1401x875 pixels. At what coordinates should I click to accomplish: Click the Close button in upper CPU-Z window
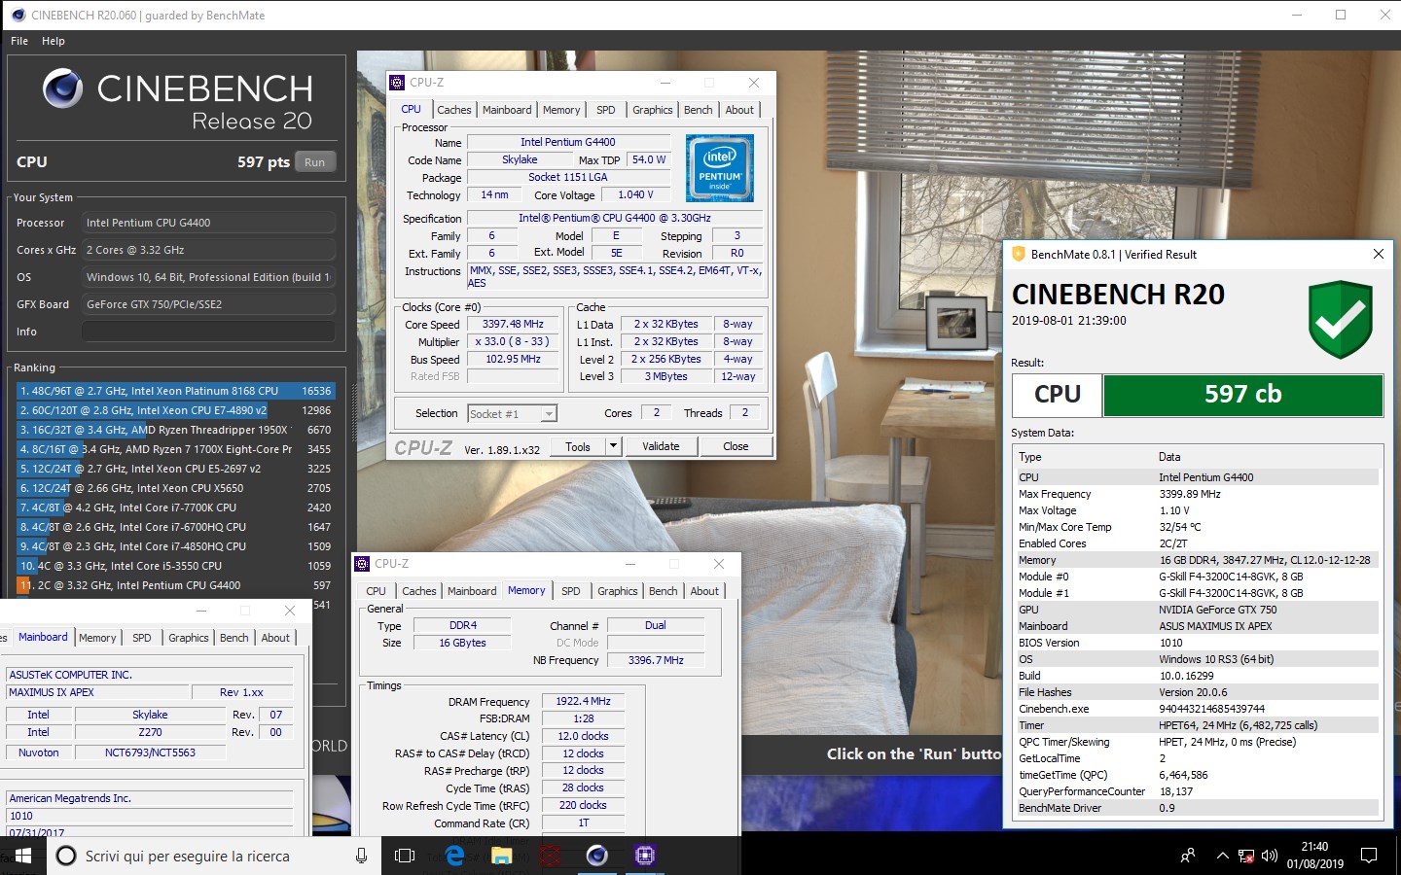click(x=736, y=446)
